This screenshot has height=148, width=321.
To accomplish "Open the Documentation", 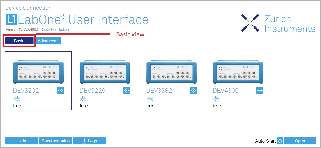I will pyautogui.click(x=55, y=141).
